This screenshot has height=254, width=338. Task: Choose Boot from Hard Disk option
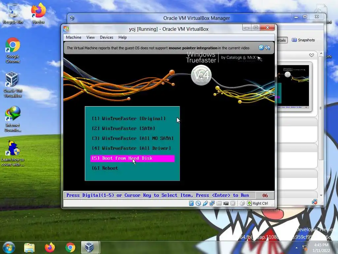(132, 158)
